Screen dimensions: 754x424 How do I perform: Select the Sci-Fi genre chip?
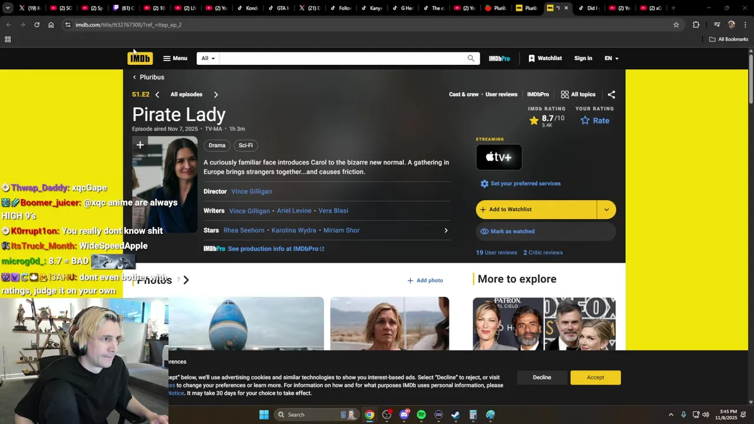pos(246,145)
